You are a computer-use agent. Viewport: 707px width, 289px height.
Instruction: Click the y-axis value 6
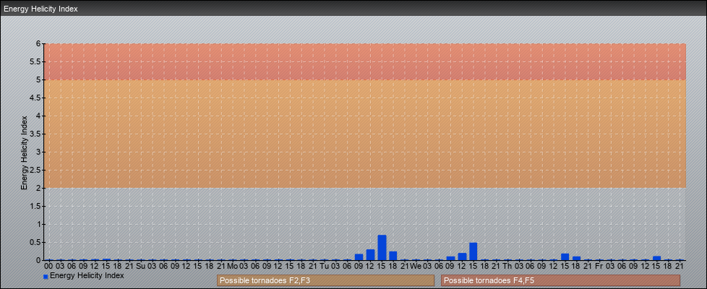[x=39, y=44]
